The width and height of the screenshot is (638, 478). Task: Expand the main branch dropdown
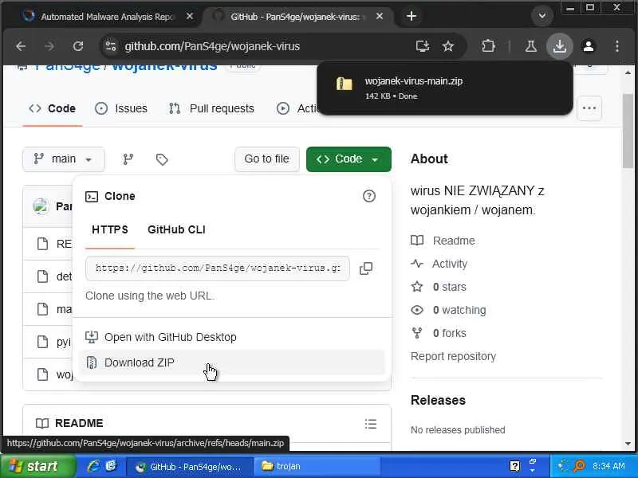coord(64,159)
